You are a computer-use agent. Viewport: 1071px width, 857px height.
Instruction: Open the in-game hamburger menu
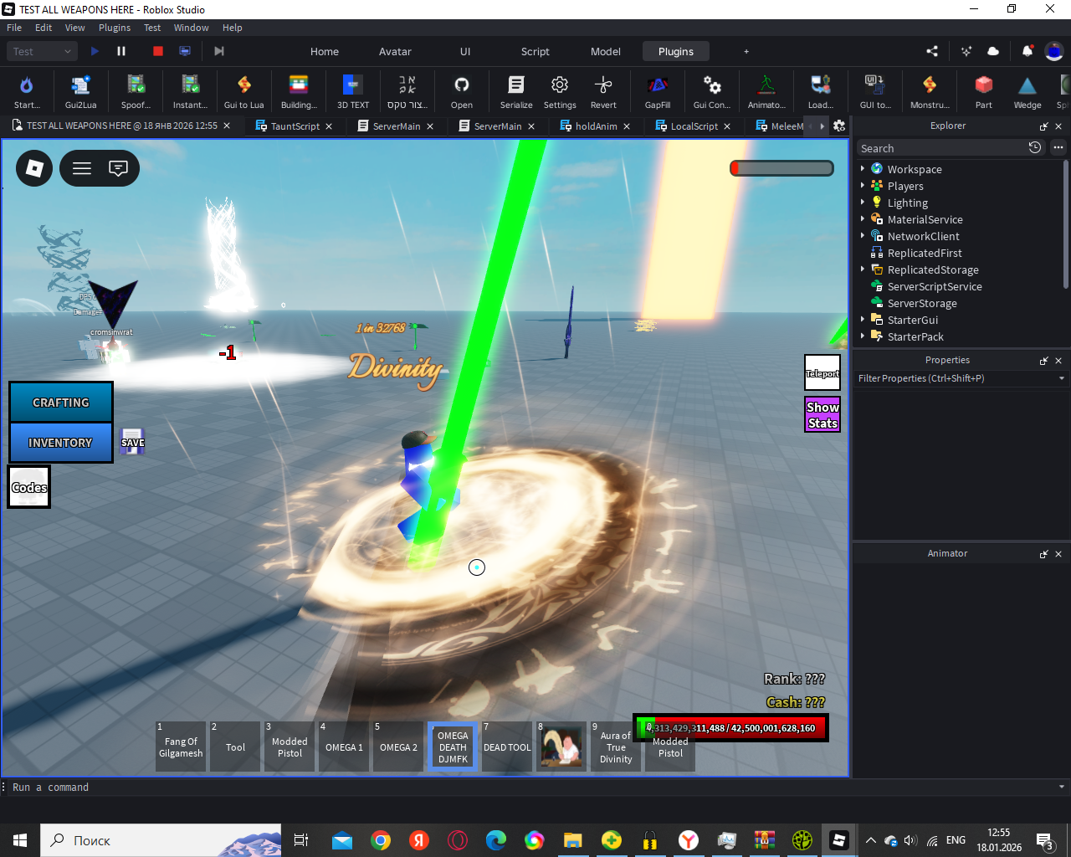click(82, 168)
